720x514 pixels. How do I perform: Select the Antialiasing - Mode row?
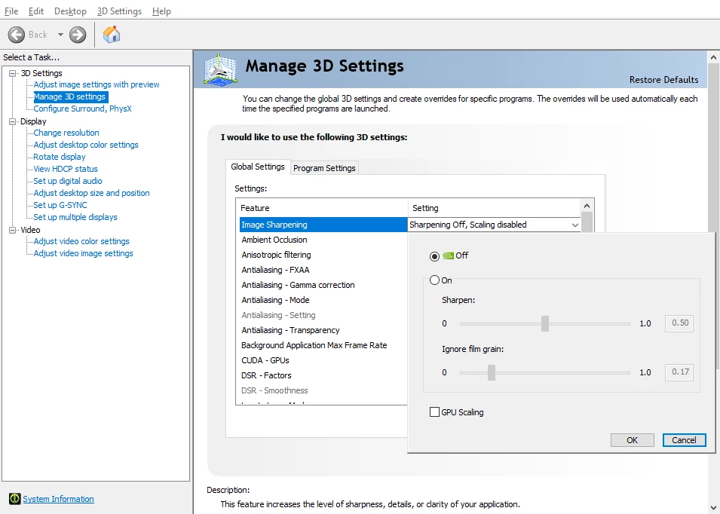point(323,300)
